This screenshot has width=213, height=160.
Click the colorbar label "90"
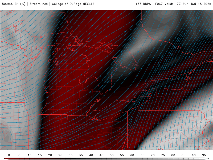pyautogui.click(x=194, y=155)
